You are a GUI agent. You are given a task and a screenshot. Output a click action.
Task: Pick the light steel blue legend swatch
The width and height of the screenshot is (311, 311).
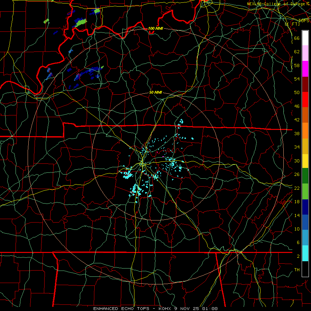pyautogui.click(x=305, y=238)
